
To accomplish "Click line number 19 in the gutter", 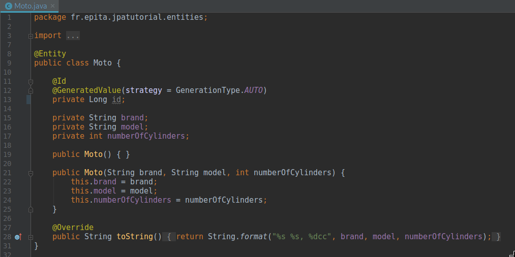I will click(7, 154).
